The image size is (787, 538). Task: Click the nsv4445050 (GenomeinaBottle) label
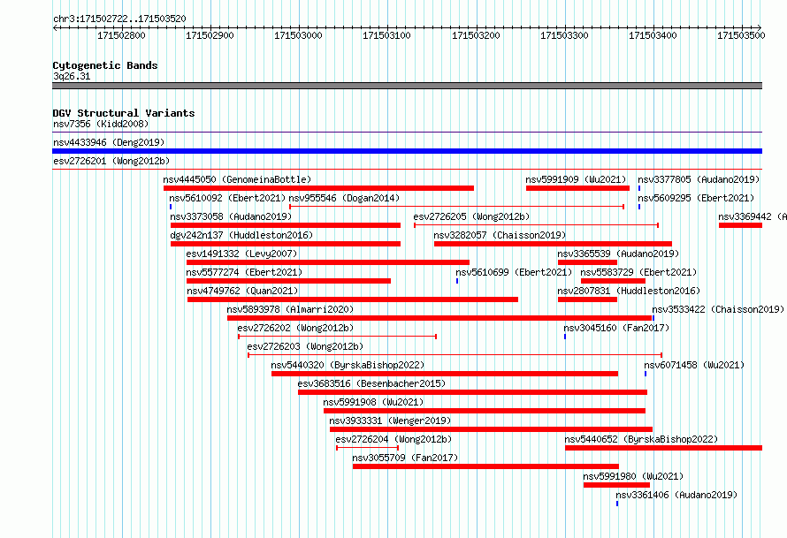click(x=237, y=179)
